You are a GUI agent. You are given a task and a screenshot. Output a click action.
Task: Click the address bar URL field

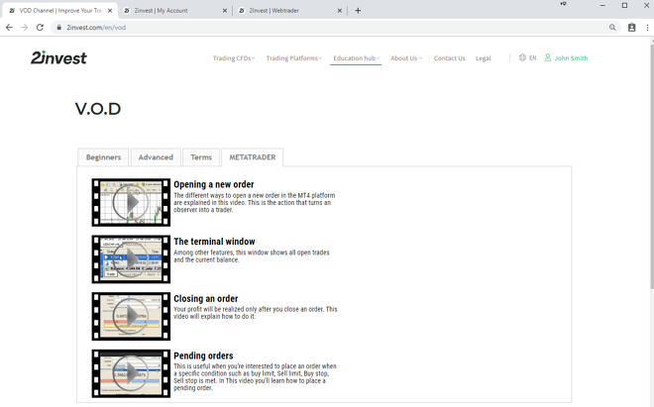(x=297, y=28)
